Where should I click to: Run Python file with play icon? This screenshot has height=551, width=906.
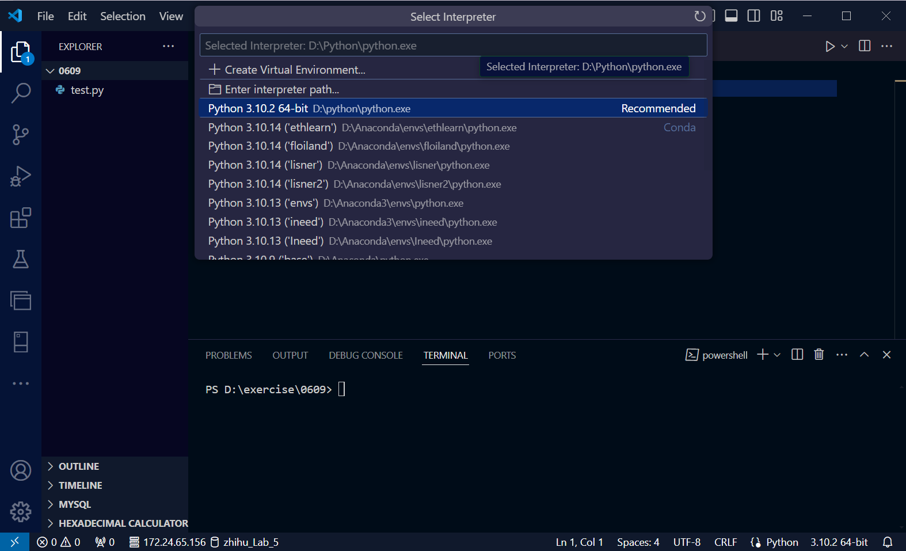829,46
